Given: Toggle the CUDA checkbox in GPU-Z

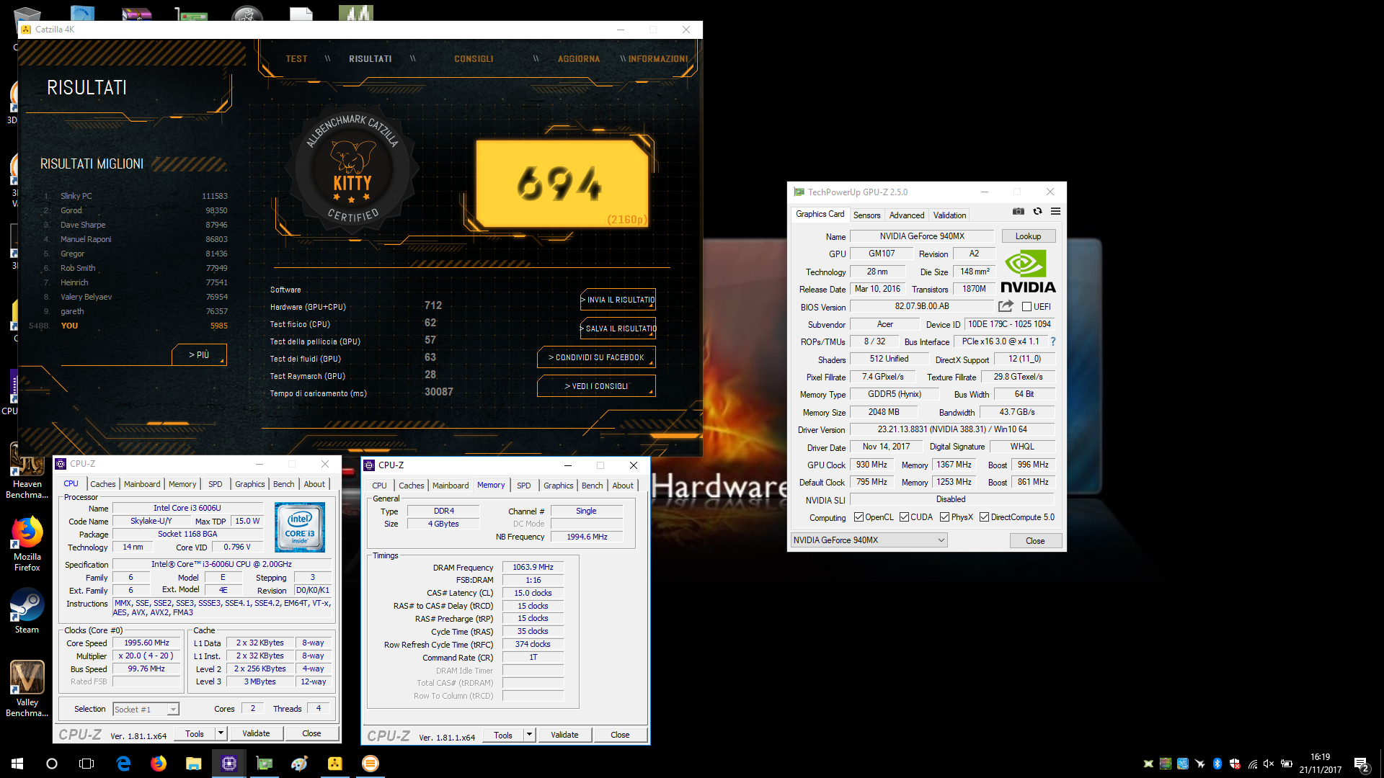Looking at the screenshot, I should tap(904, 517).
